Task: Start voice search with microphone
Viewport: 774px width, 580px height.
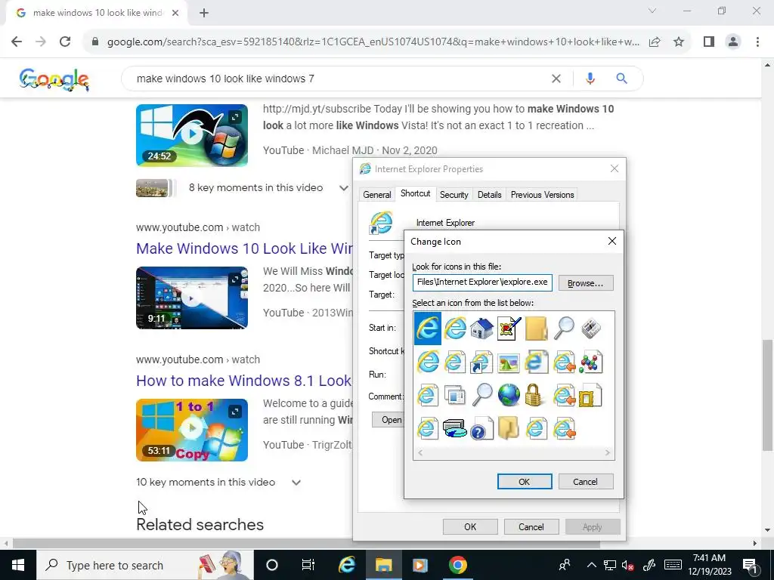Action: pos(590,79)
